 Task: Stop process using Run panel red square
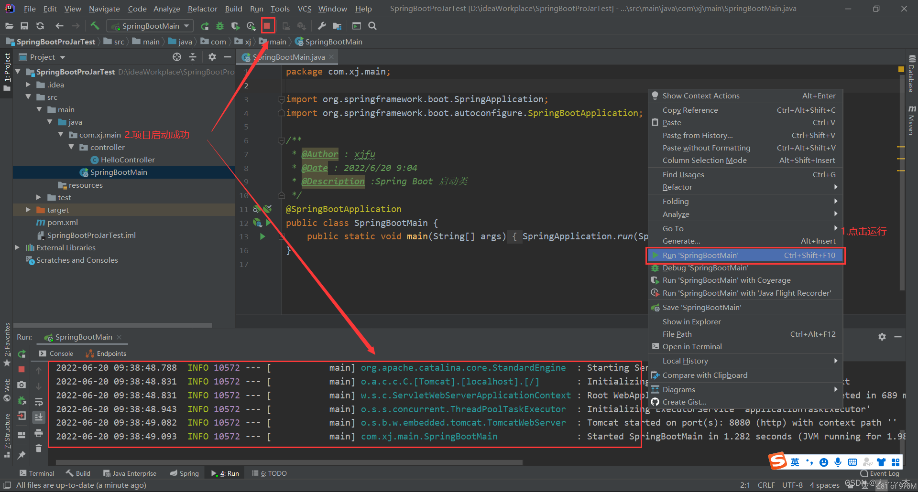[22, 369]
